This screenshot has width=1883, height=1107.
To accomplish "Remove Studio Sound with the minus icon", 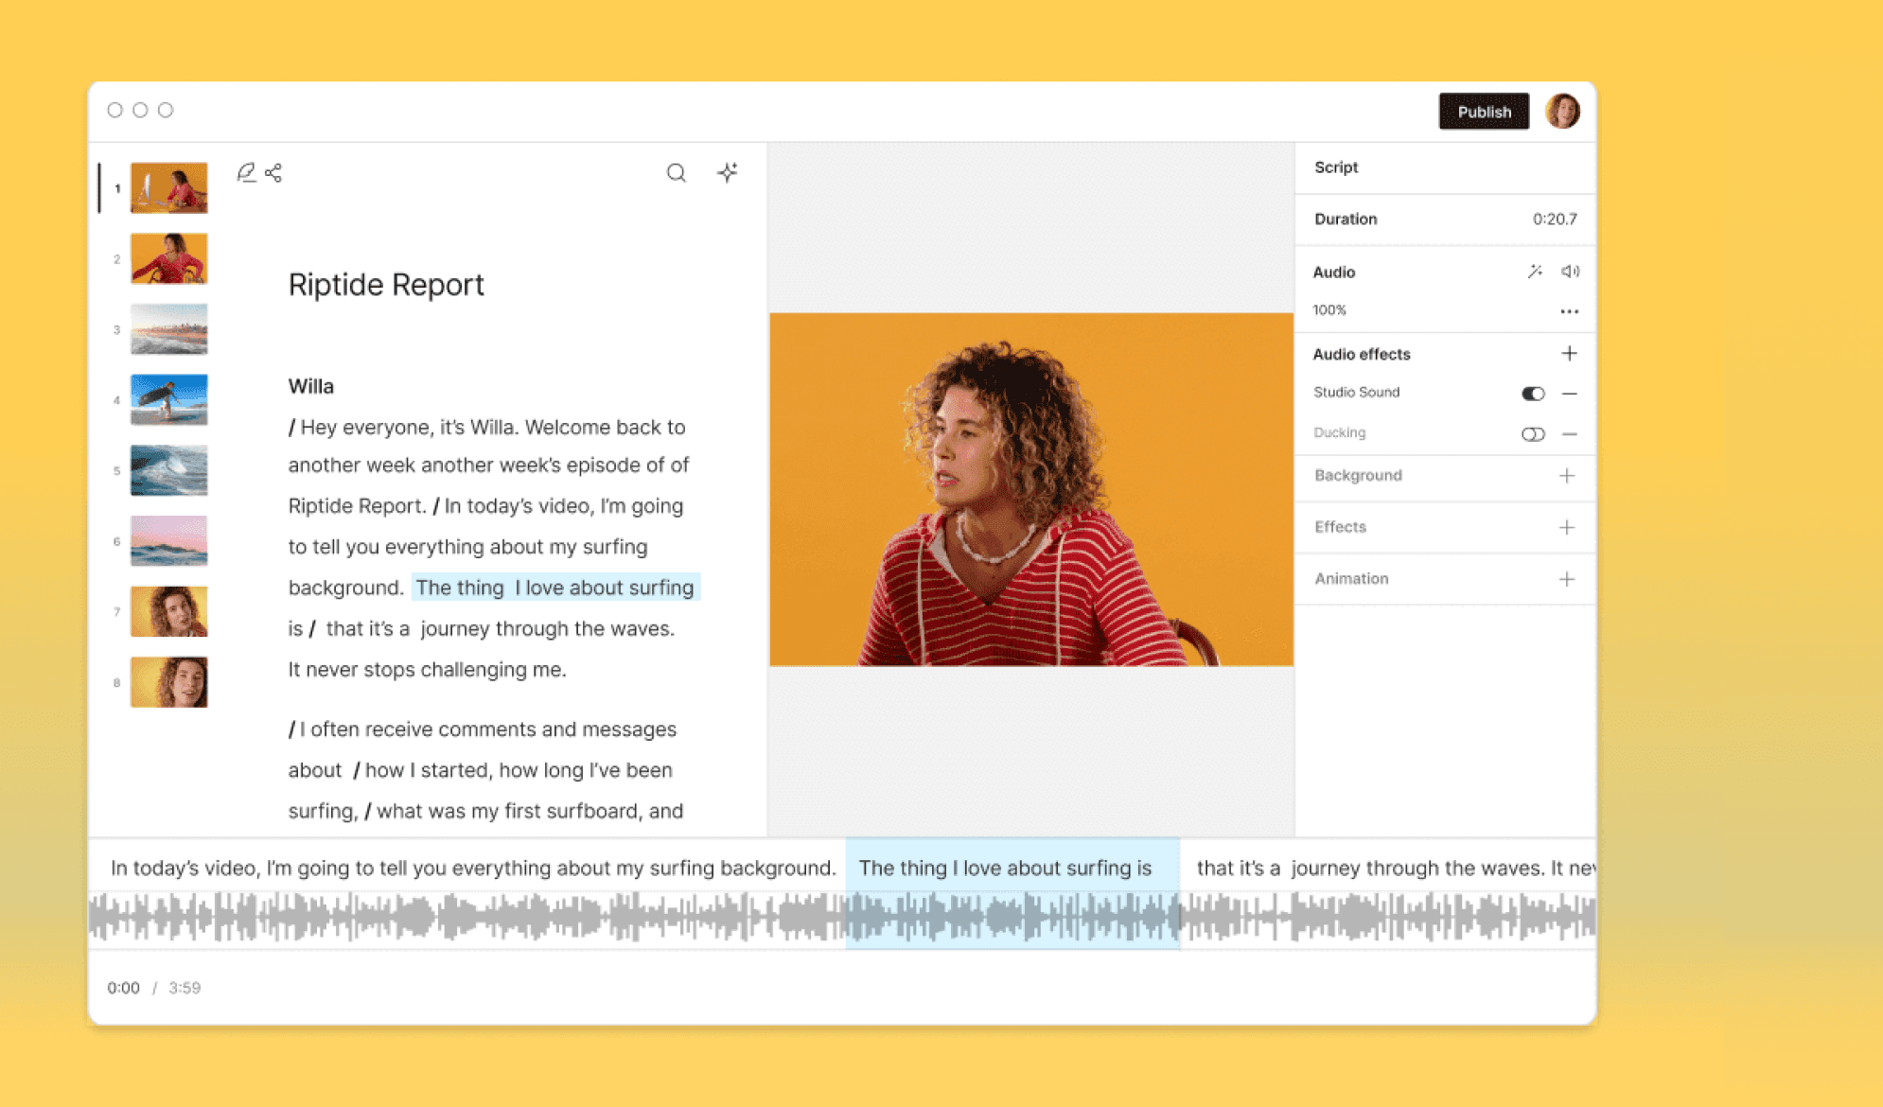I will [x=1569, y=394].
